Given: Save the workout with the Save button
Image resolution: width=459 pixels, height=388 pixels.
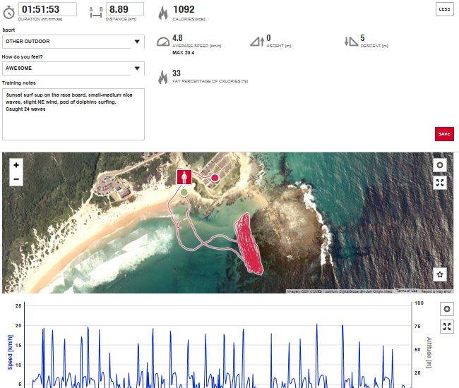Looking at the screenshot, I should 444,134.
